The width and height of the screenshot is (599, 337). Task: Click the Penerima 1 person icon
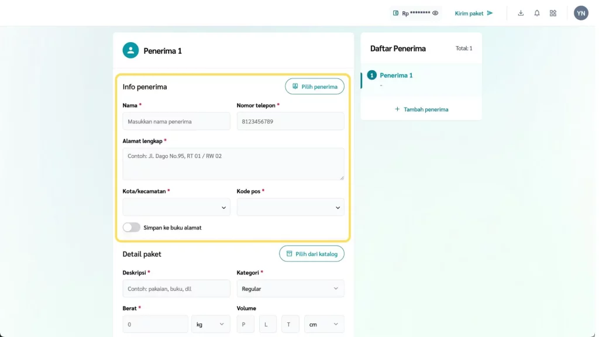coord(130,50)
